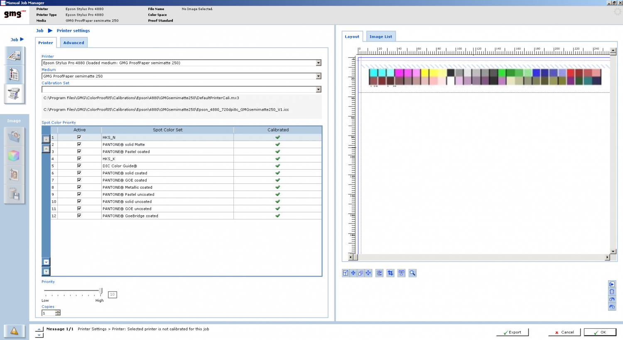
Task: Open the color cube icon in Image sidebar
Action: point(14,156)
